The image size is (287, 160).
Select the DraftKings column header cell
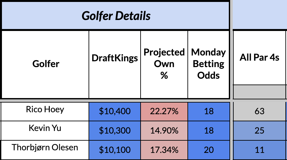pos(115,58)
